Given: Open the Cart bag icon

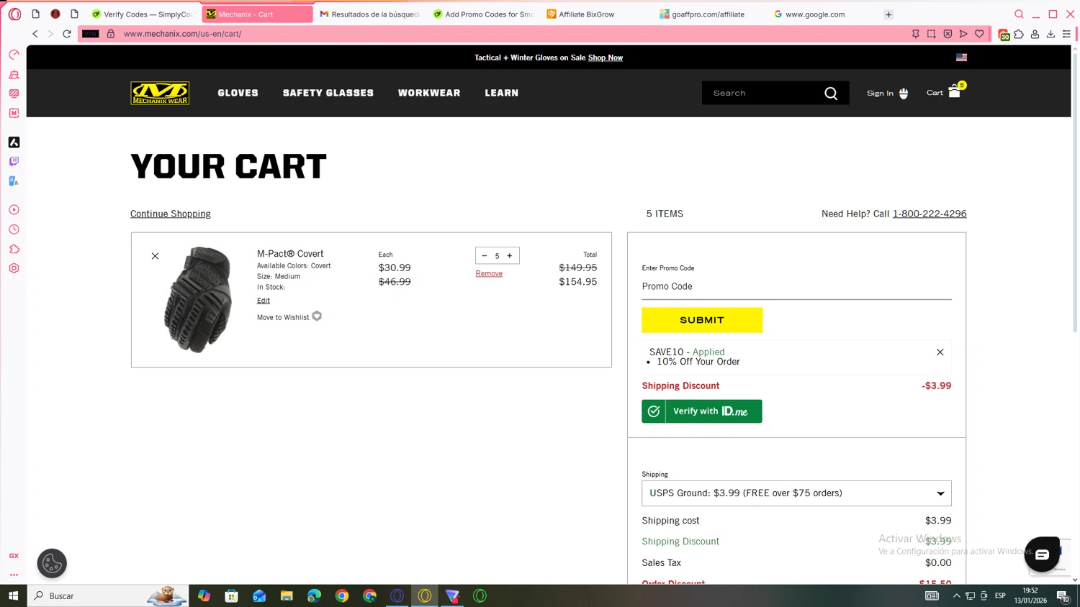Looking at the screenshot, I should click(955, 92).
